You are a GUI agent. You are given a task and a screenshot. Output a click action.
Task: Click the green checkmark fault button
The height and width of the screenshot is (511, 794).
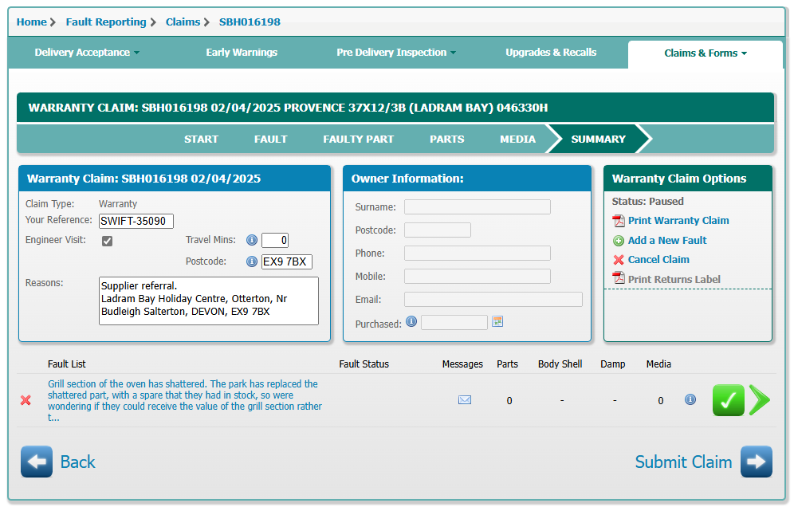728,400
